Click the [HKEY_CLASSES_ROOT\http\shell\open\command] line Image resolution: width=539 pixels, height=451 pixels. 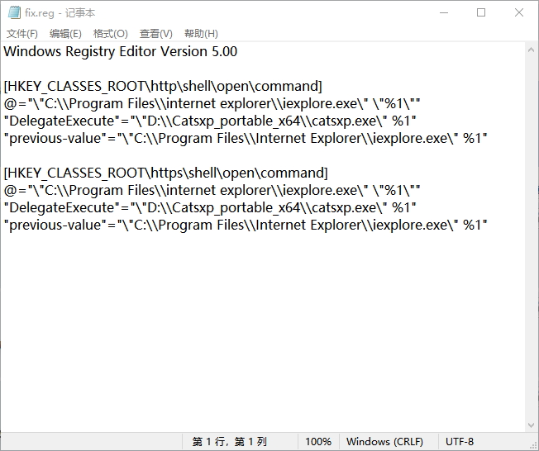click(163, 86)
